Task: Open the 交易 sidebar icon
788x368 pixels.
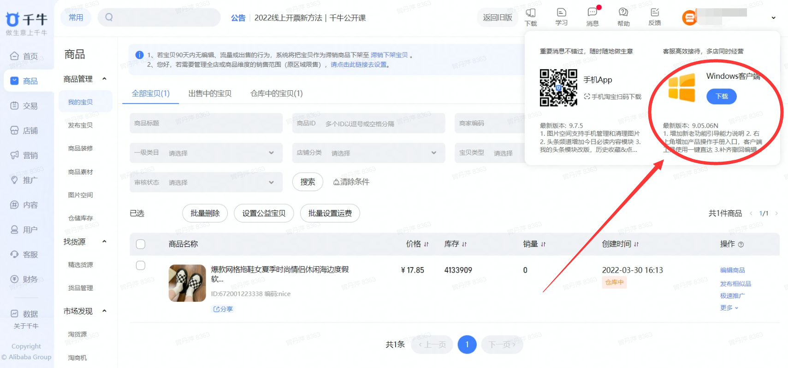Action: click(x=14, y=105)
